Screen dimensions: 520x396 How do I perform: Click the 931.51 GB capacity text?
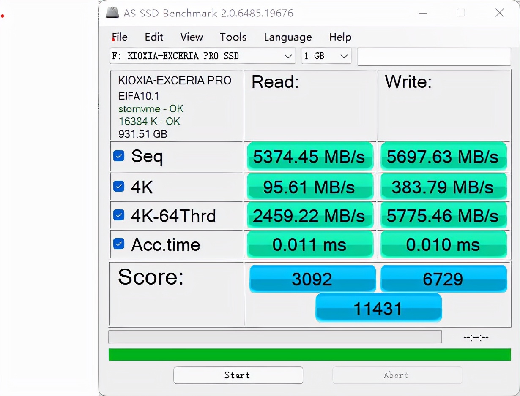143,134
